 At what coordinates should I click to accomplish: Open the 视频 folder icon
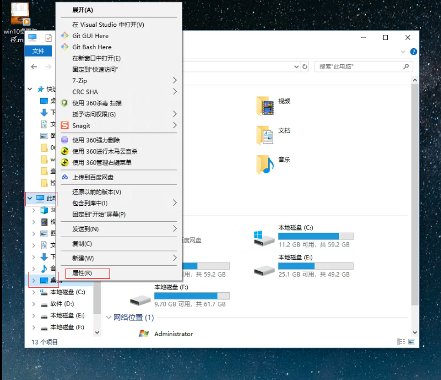coord(265,106)
